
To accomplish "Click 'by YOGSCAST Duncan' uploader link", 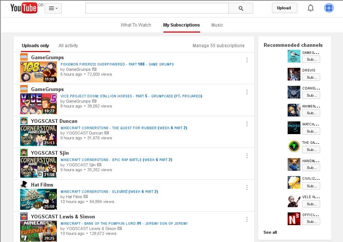I will (x=82, y=133).
